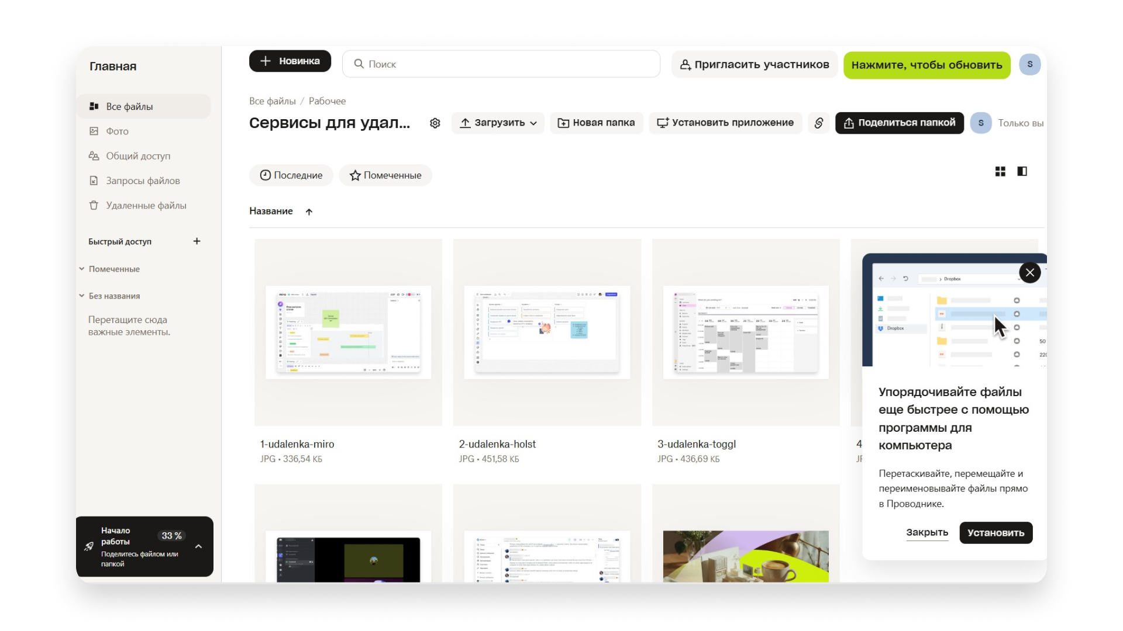
Task: Reverse sort order with arrow icon
Action: point(309,212)
